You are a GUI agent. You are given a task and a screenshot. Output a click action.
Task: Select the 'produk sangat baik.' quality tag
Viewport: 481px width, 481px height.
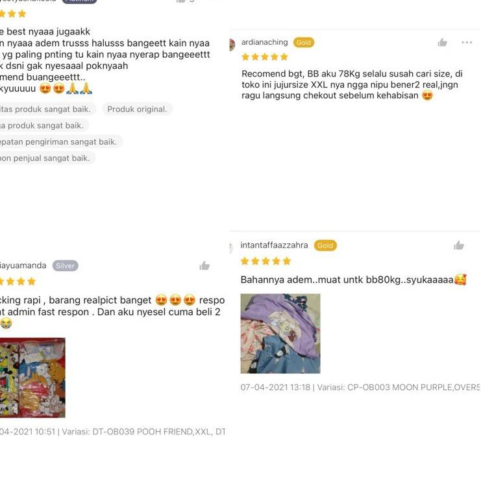coord(45,109)
